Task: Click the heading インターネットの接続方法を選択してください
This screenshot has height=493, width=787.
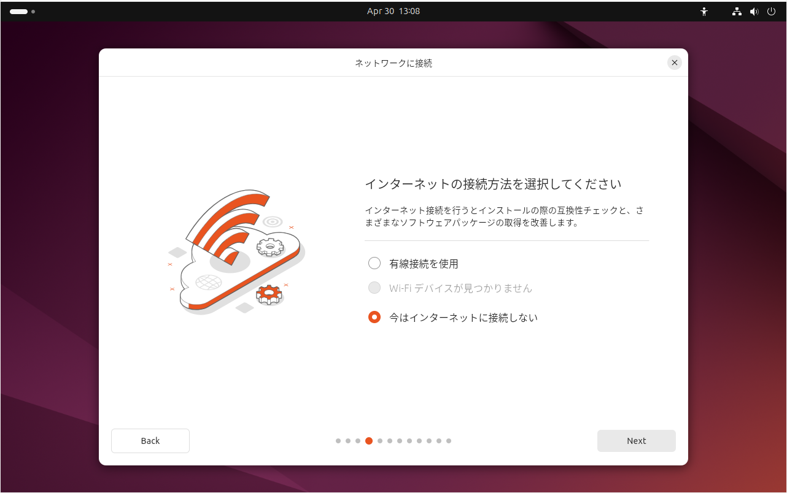Action: point(493,184)
